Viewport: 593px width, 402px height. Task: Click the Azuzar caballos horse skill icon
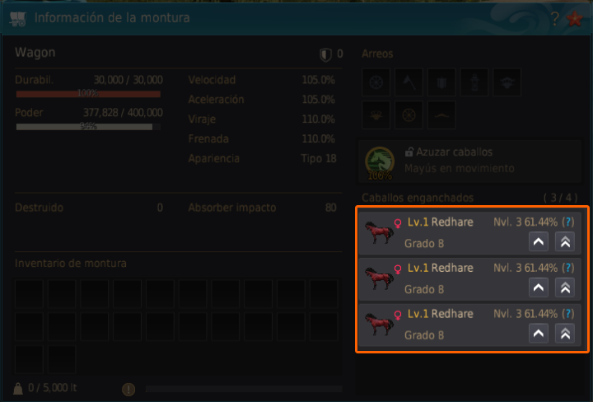pyautogui.click(x=380, y=161)
